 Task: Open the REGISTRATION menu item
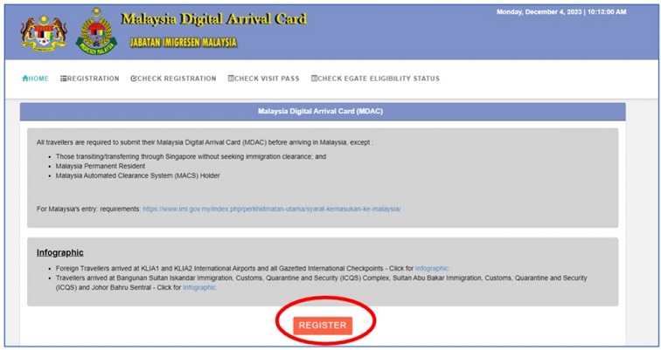click(94, 79)
